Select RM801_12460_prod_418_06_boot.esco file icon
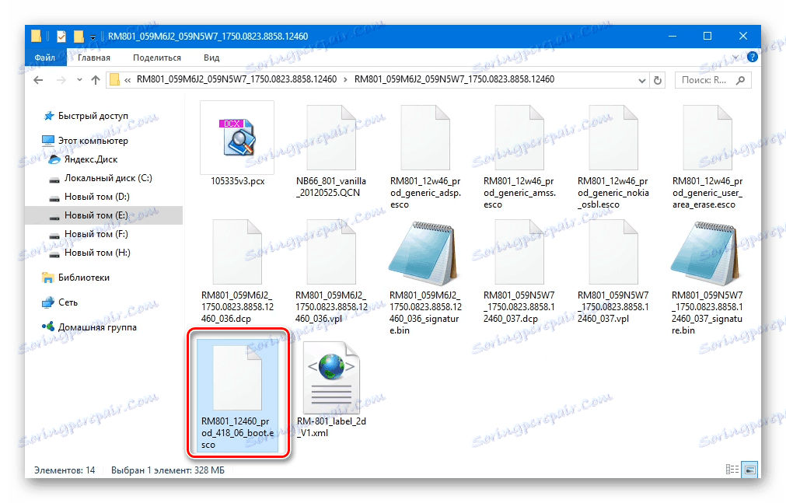786x503 pixels. click(x=237, y=378)
